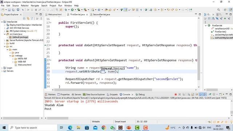The width and height of the screenshot is (233, 131).
Task: Open the Markers tab
Action: [50, 95]
